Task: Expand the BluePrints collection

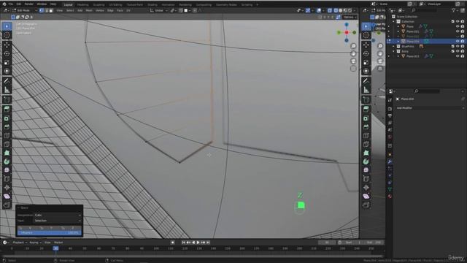Action: click(x=394, y=46)
